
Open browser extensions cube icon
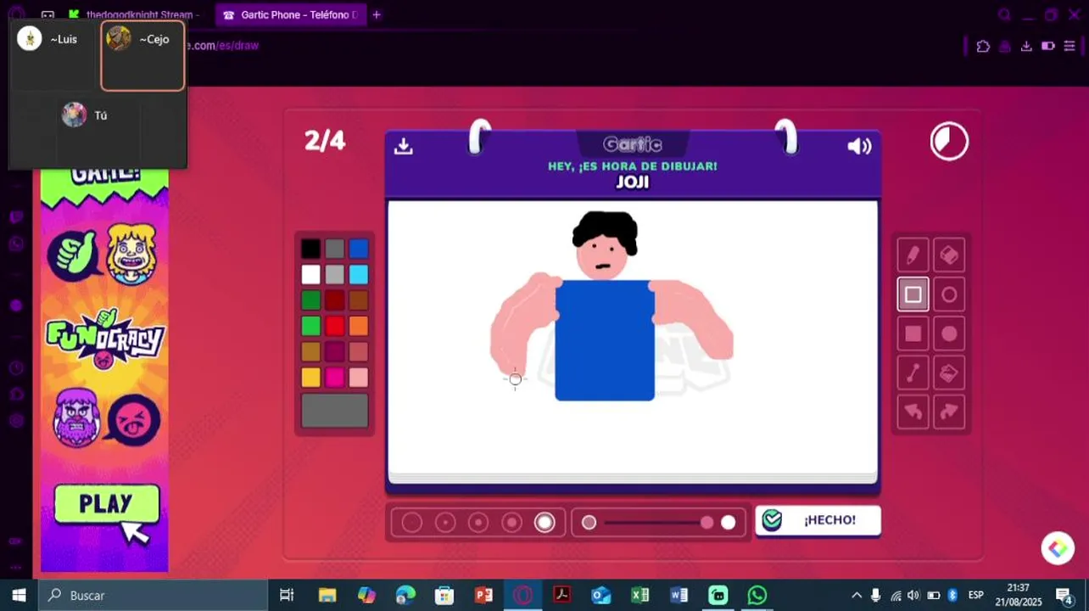pyautogui.click(x=983, y=46)
